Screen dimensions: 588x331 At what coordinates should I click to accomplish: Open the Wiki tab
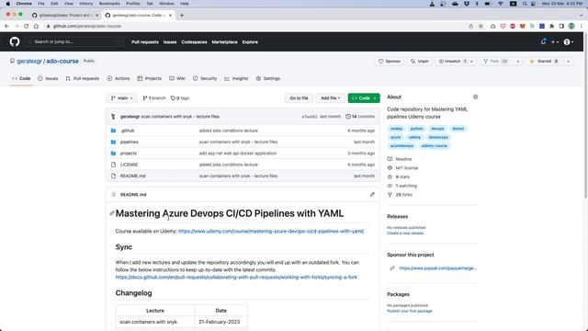coord(177,78)
